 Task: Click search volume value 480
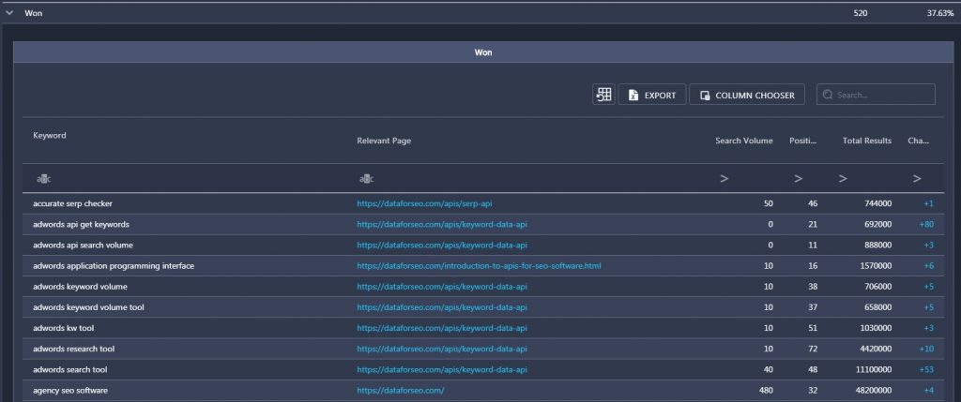click(x=766, y=391)
